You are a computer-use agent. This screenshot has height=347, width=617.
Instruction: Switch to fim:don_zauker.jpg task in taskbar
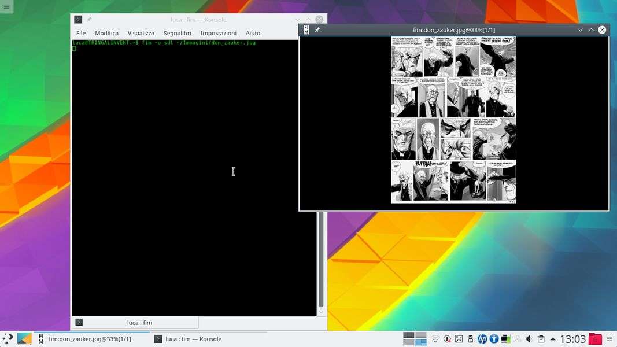click(91, 339)
